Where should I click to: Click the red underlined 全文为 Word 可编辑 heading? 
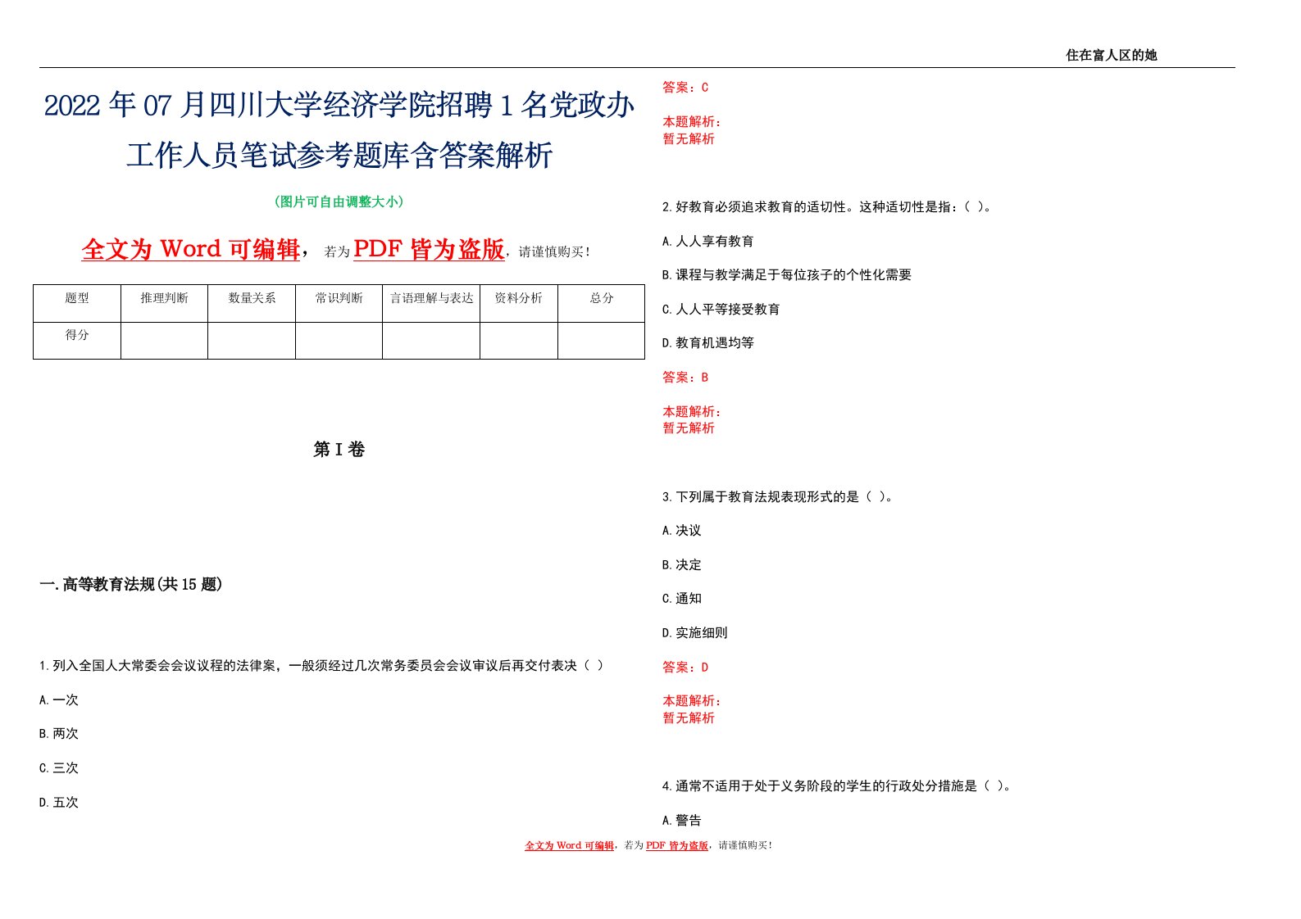pos(190,249)
